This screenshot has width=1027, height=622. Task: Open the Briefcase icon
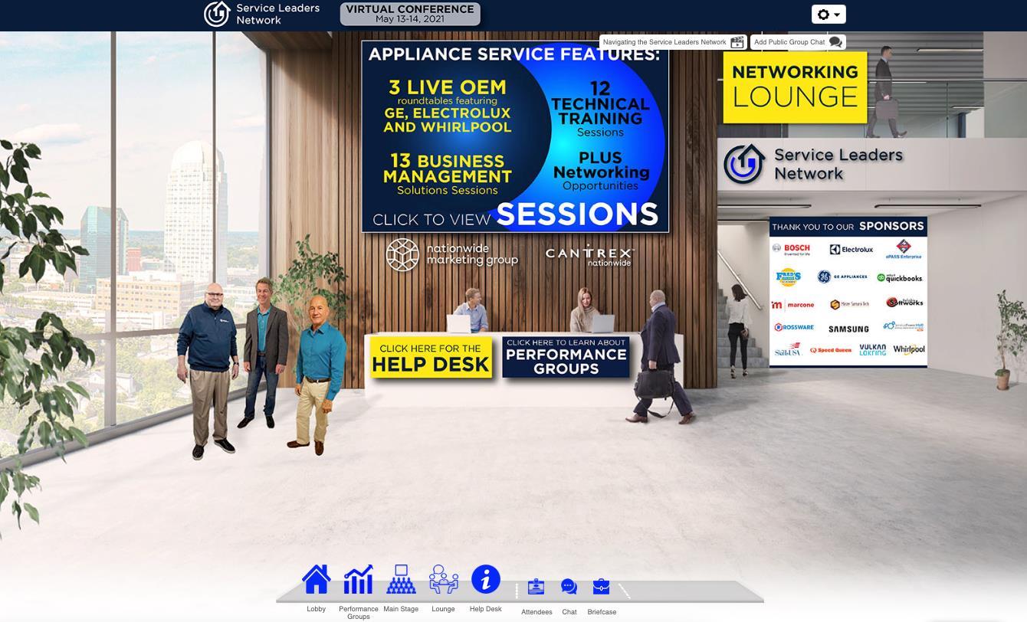point(602,587)
